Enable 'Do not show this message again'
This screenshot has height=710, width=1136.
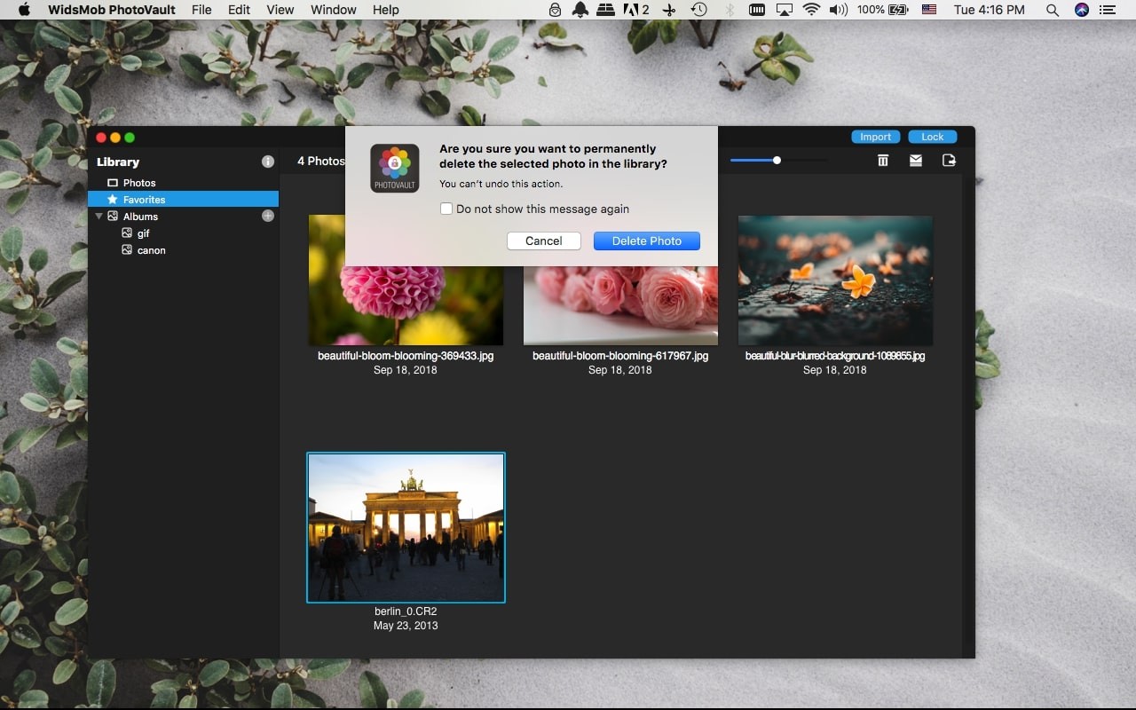(447, 209)
